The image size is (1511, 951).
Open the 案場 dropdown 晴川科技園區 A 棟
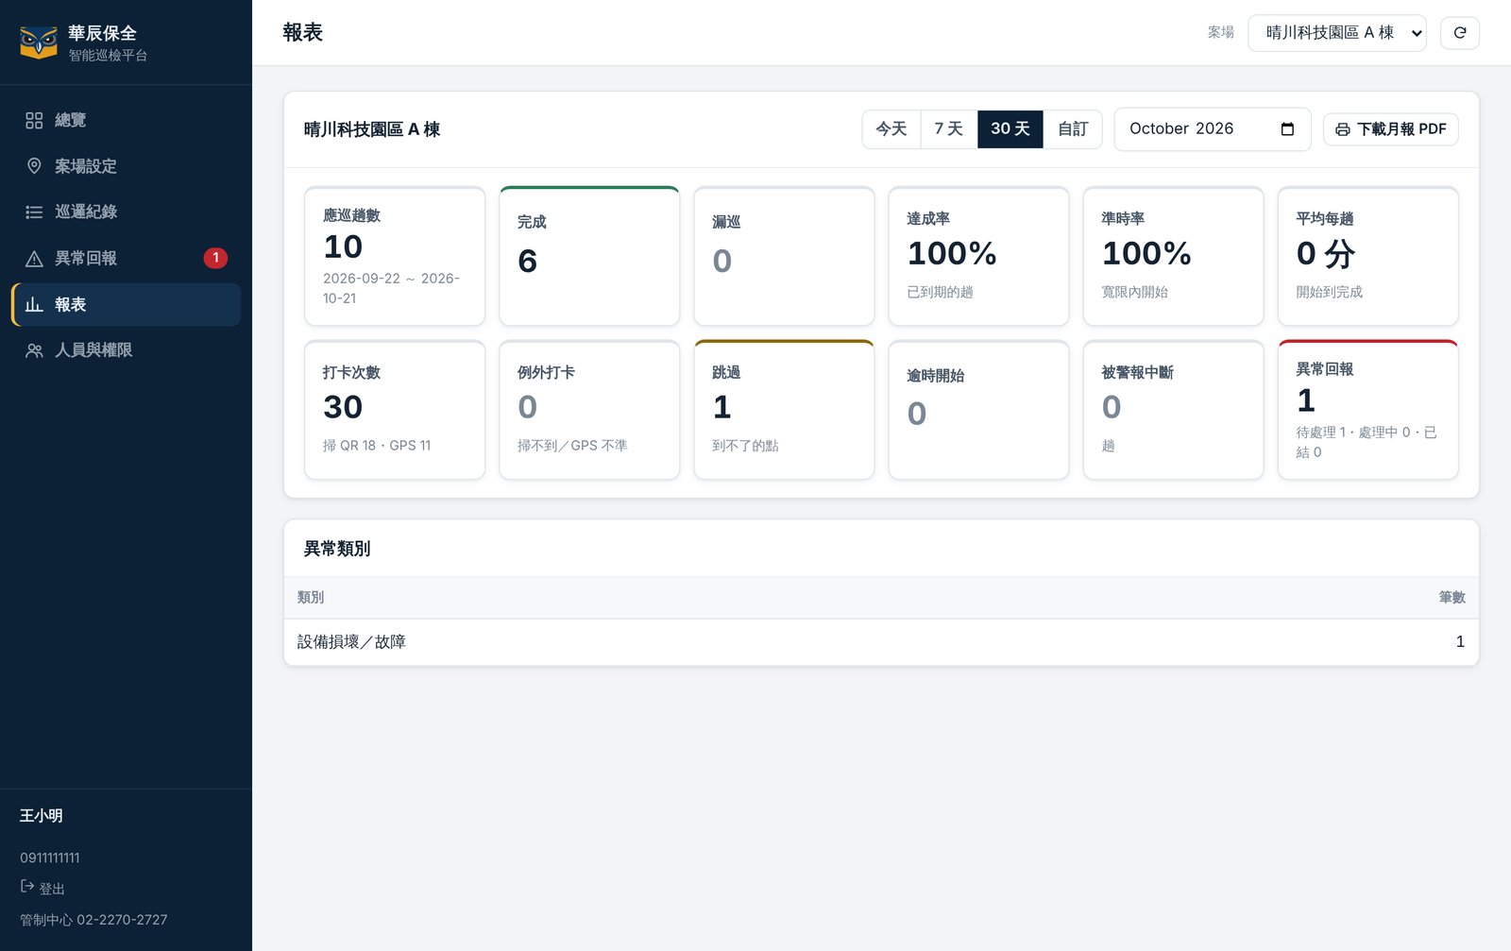(x=1337, y=33)
